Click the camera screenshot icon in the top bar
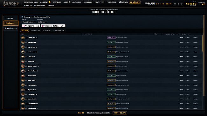Screen dimensions: 207x116 [x=175, y=4]
